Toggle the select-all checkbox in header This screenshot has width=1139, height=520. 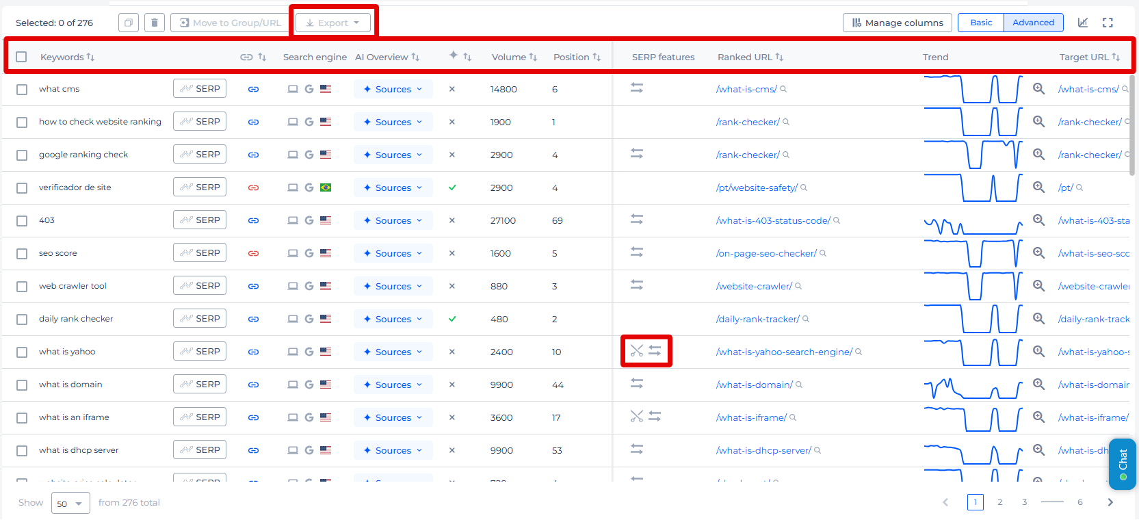point(21,57)
